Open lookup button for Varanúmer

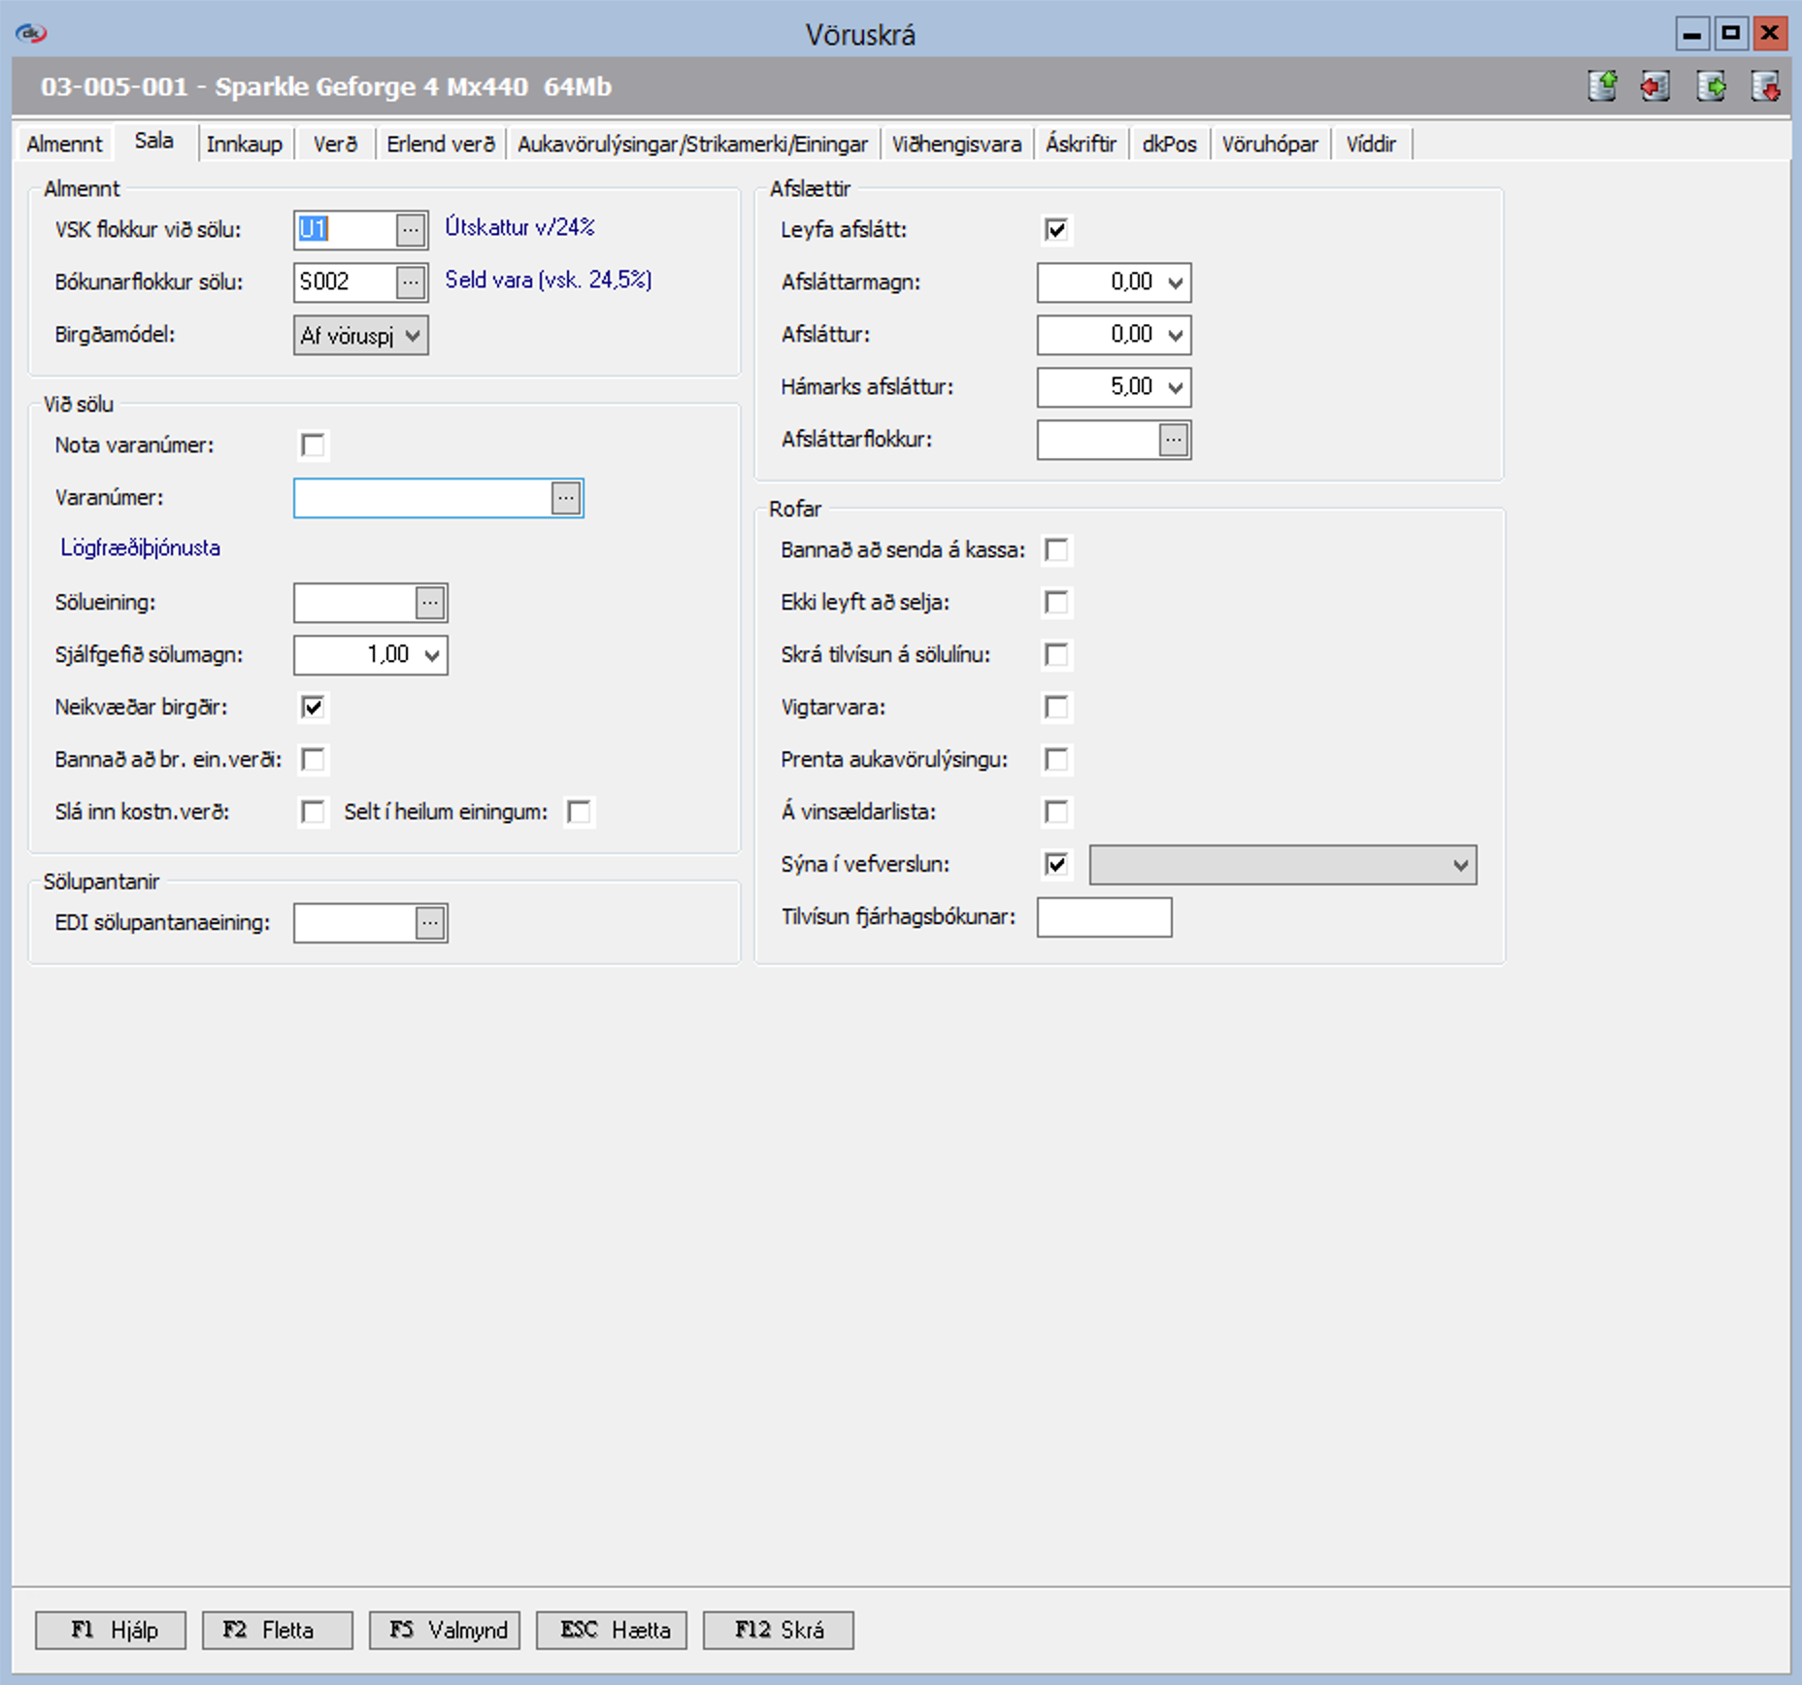click(566, 498)
